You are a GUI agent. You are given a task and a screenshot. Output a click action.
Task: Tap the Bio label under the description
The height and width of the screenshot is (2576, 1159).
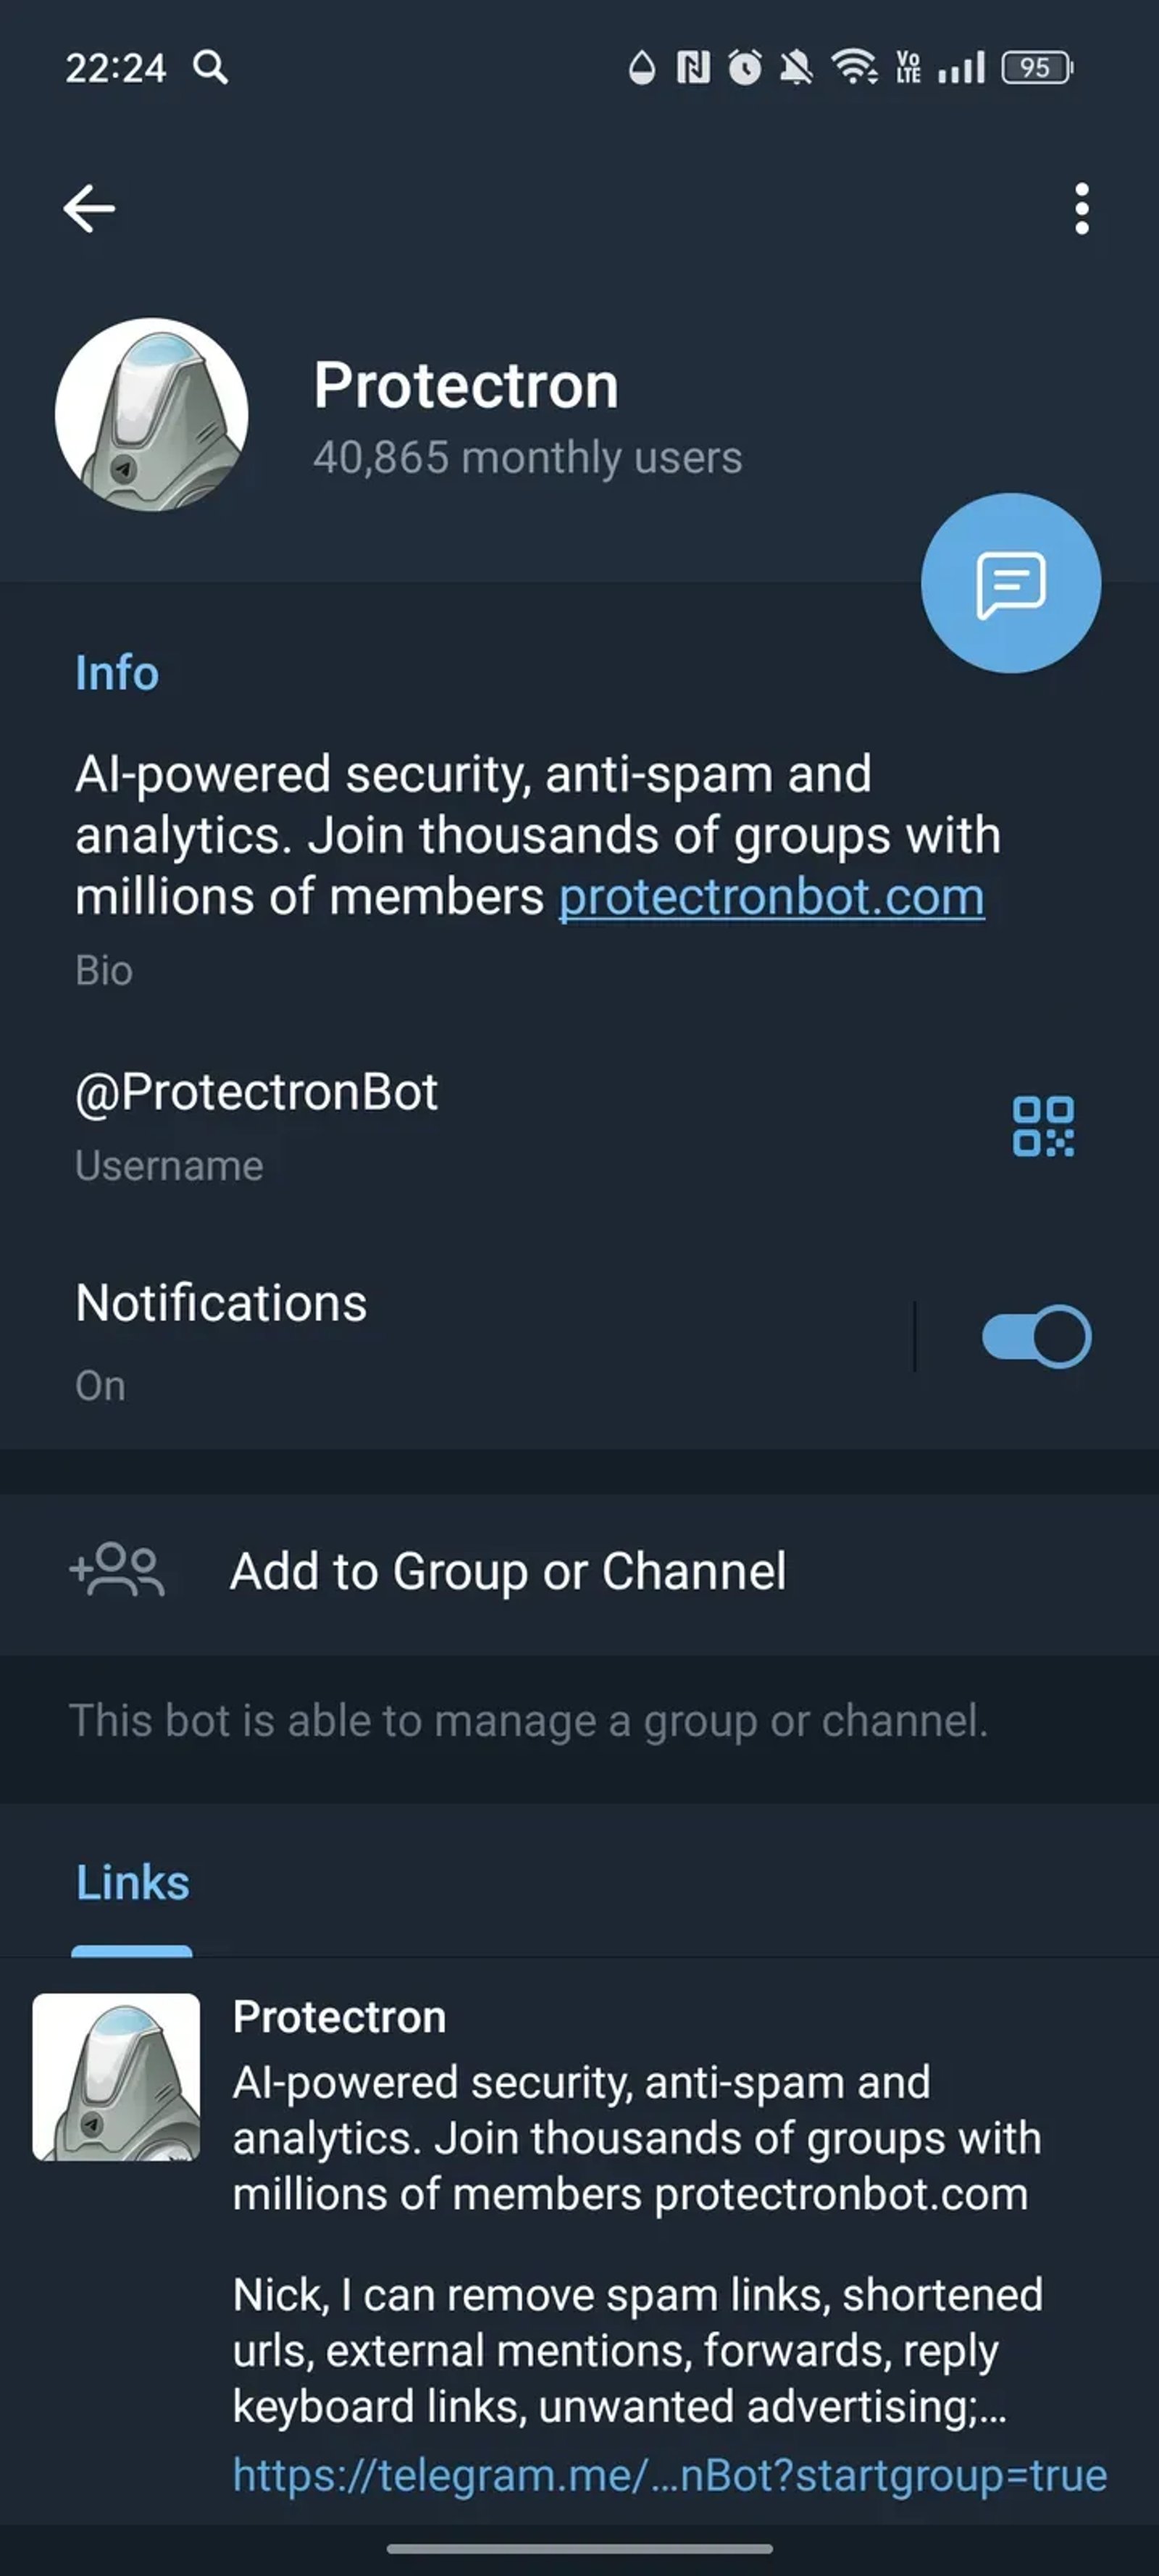pos(103,969)
